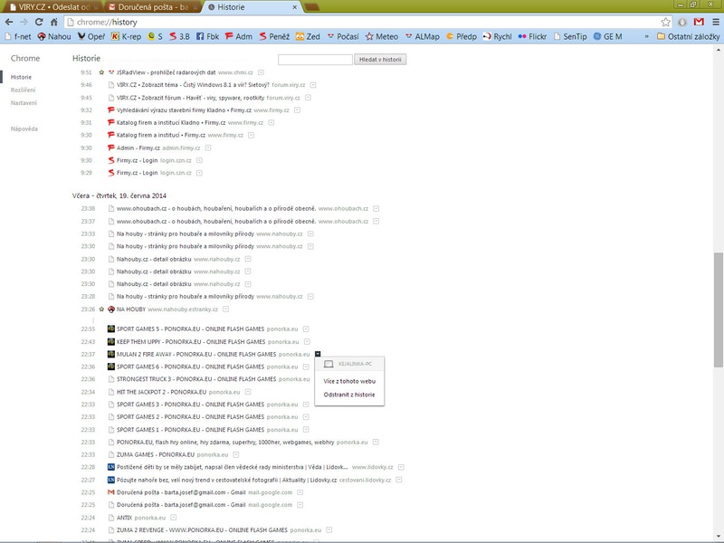Image resolution: width=724 pixels, height=543 pixels.
Task: Bookmark this page with the star icon
Action: pos(665,21)
